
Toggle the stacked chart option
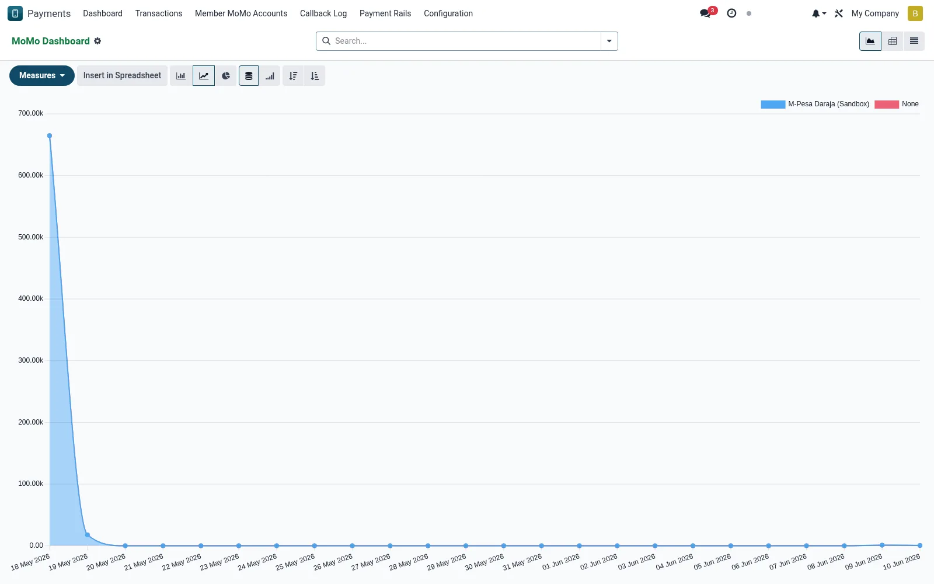point(249,76)
